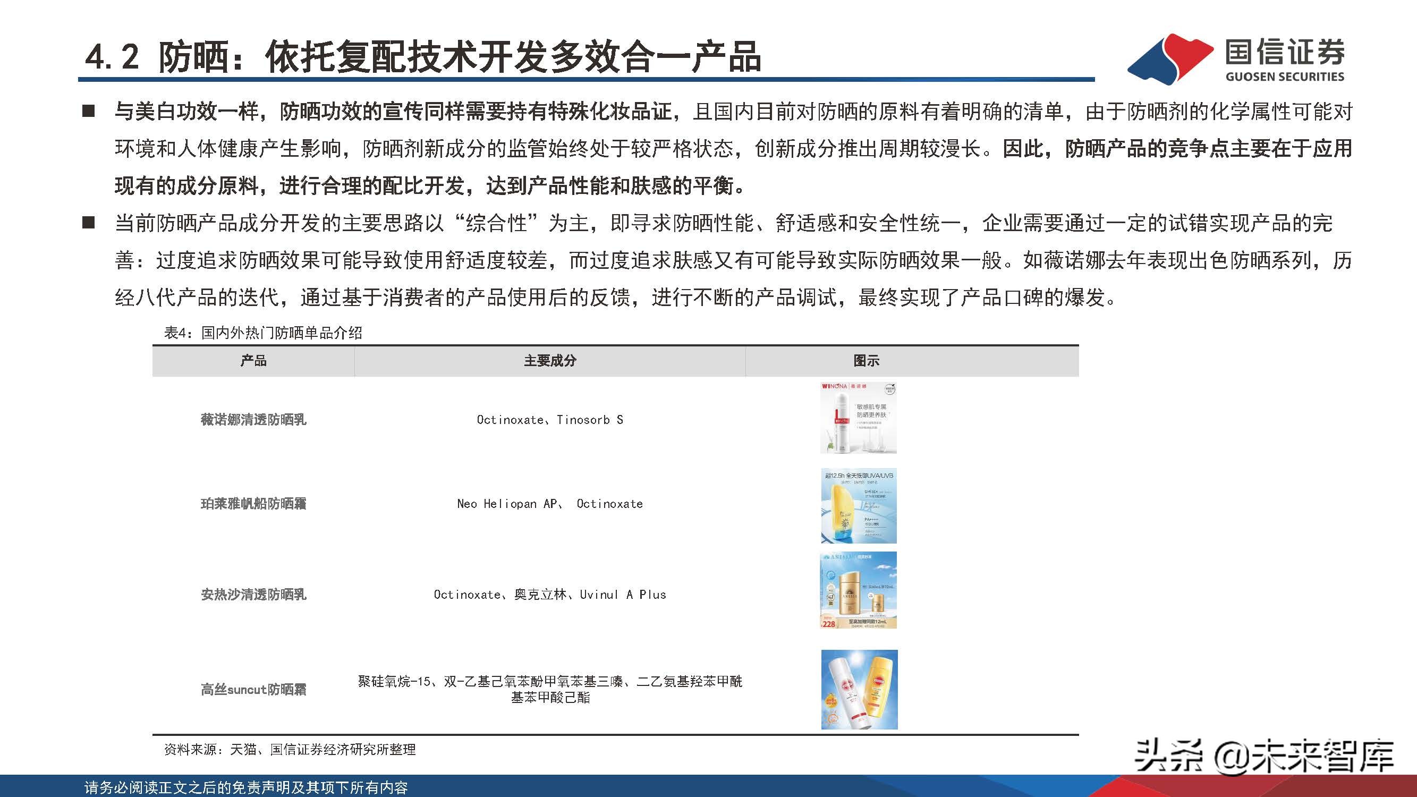Select the cell 安热沙清透防晒乳
The height and width of the screenshot is (797, 1417).
(x=253, y=595)
